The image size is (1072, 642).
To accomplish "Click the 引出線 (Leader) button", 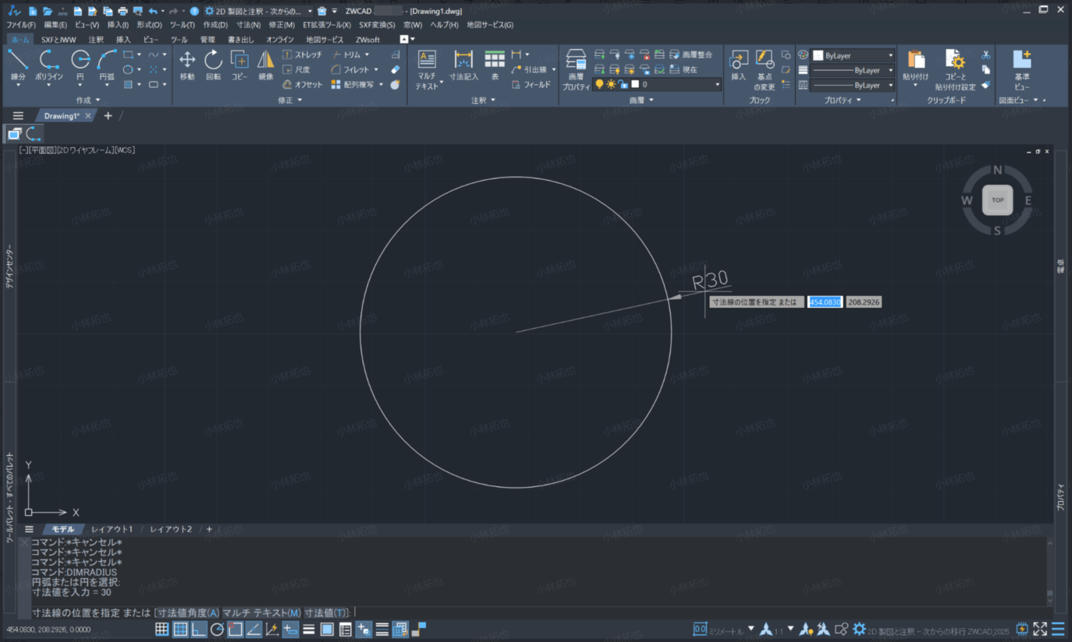I will coord(529,70).
